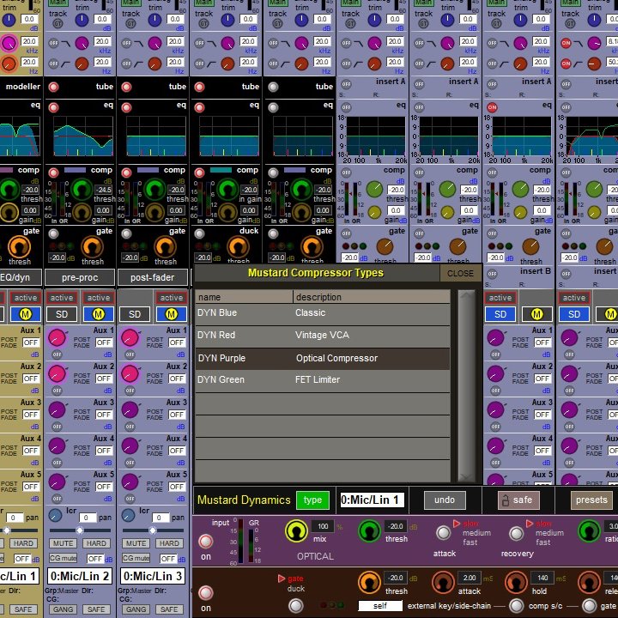The image size is (618, 618).
Task: Toggle the comp button on Mic/Lin 2 channel
Action: coord(53,173)
